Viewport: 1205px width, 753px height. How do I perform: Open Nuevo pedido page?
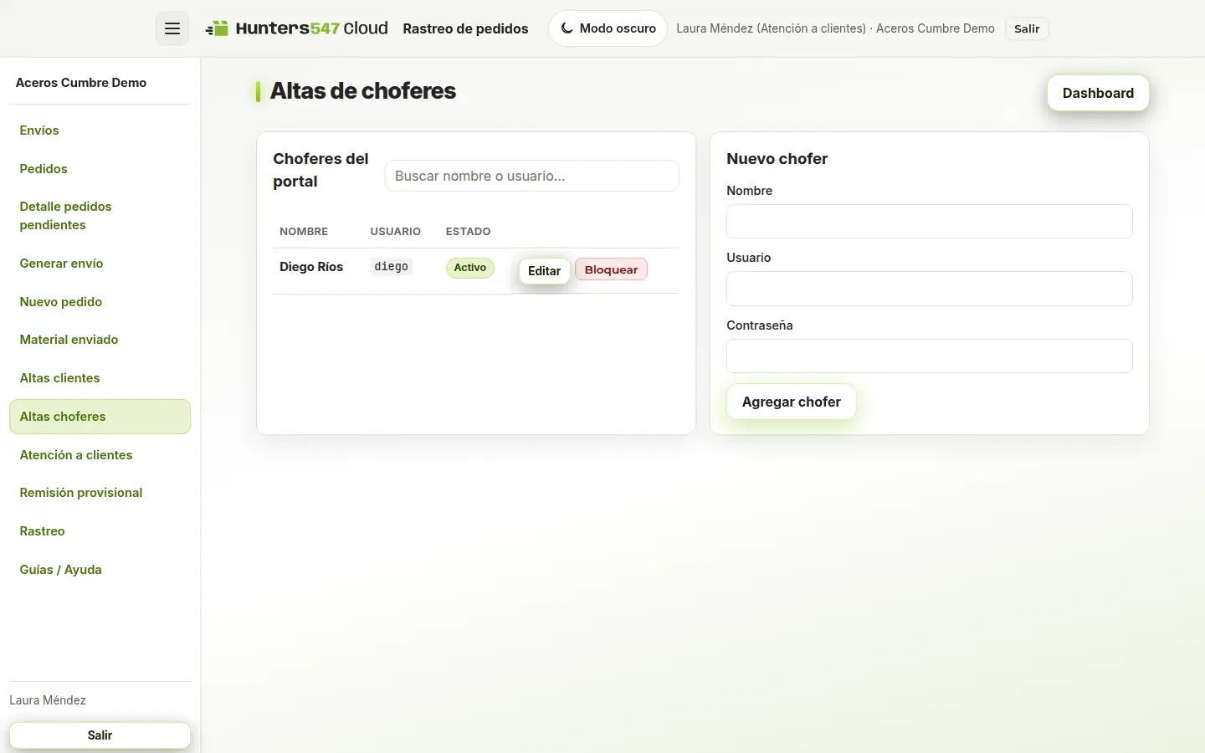point(100,302)
